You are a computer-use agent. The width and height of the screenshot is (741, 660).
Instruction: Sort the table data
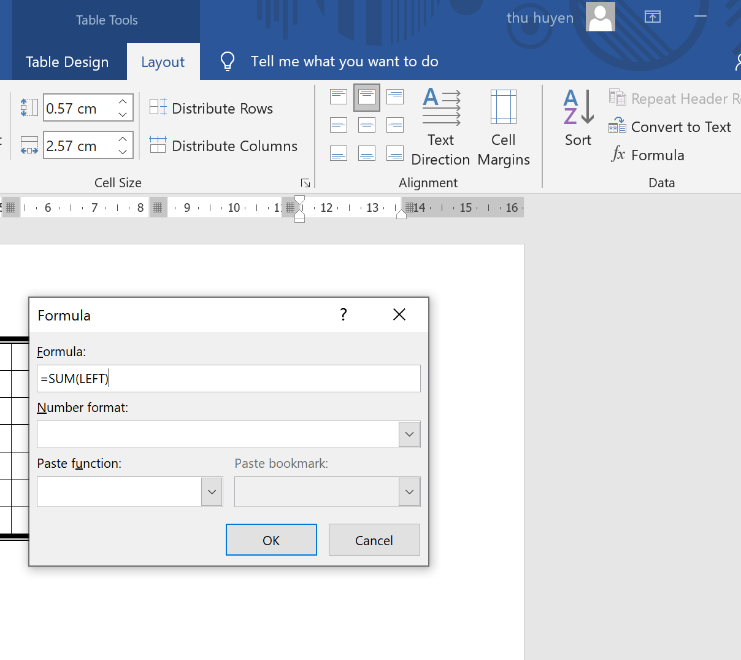[x=578, y=118]
